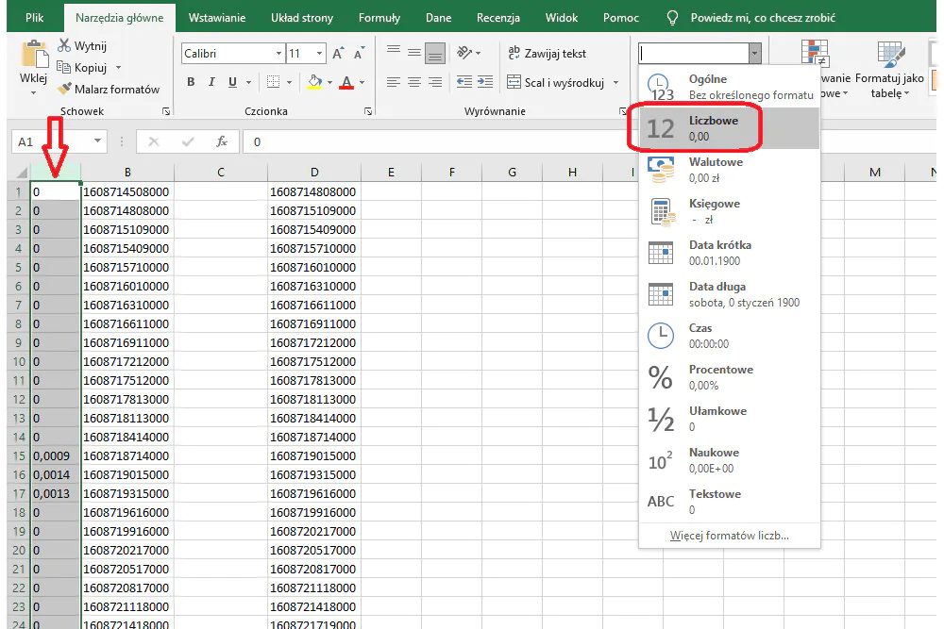944x629 pixels.
Task: Click the Powiedz mi search box
Action: (762, 17)
